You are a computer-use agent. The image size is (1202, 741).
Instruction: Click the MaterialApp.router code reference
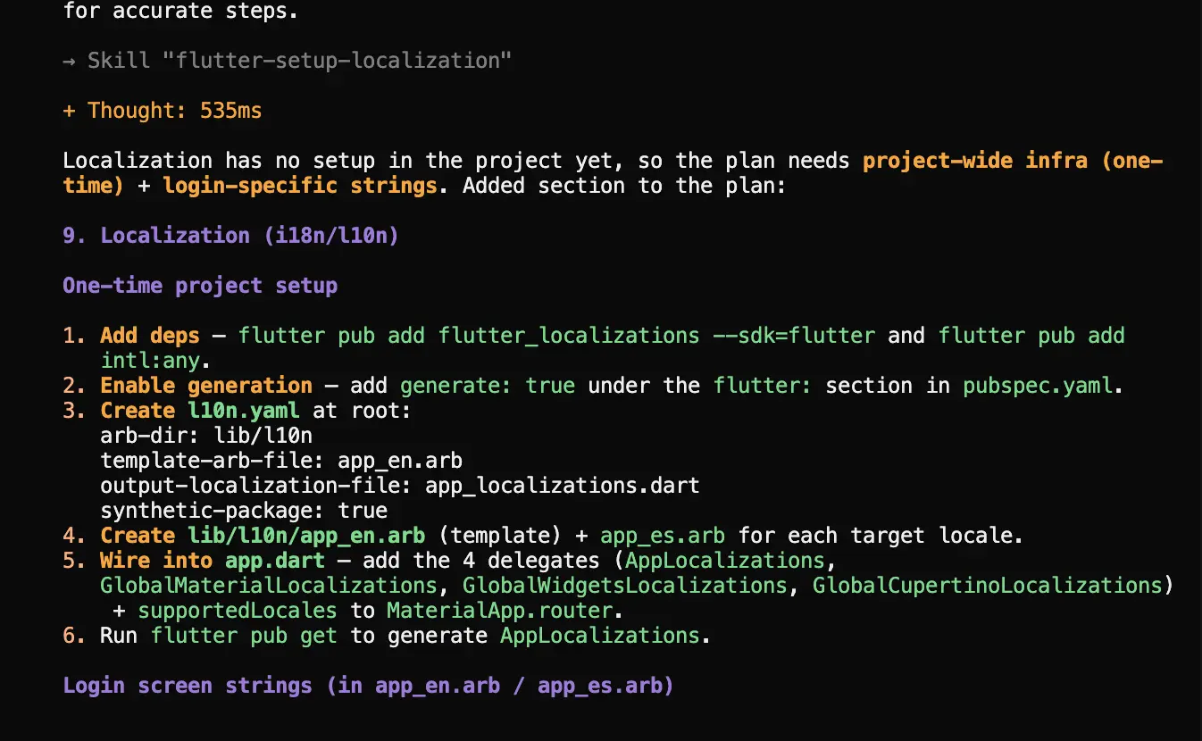click(500, 611)
